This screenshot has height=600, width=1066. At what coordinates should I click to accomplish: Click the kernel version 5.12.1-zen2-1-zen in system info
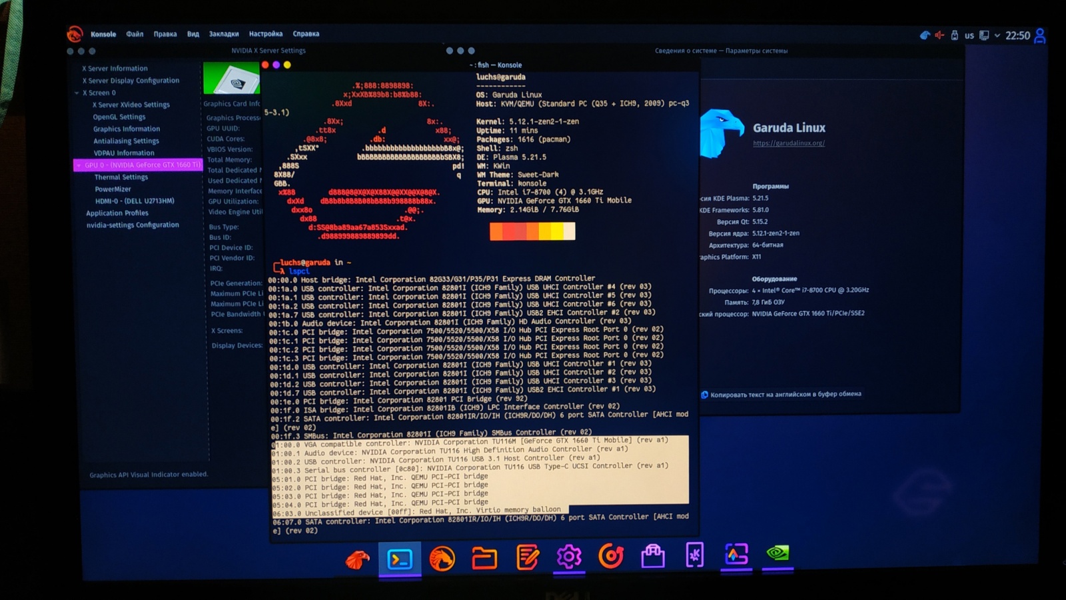pyautogui.click(x=776, y=233)
